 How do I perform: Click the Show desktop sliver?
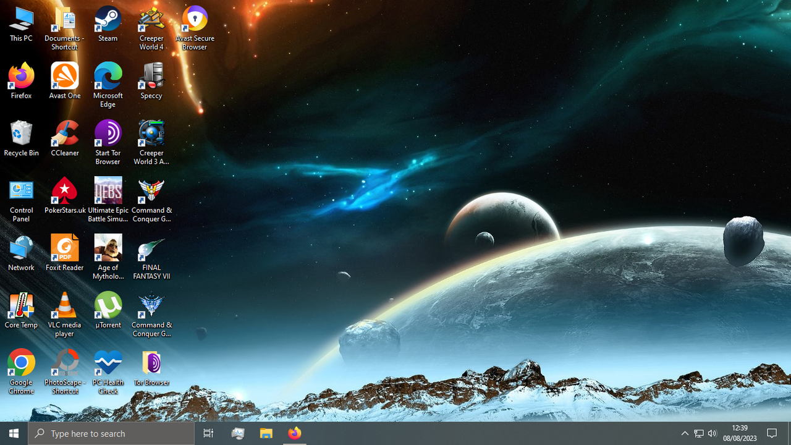789,433
